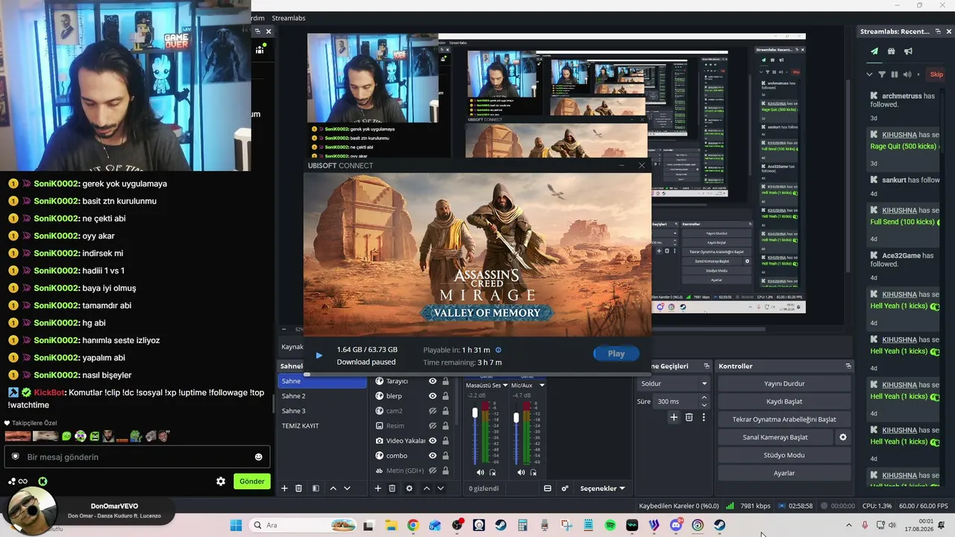Open Mic/Aux channel options dropdown
The height and width of the screenshot is (537, 955).
coord(542,386)
